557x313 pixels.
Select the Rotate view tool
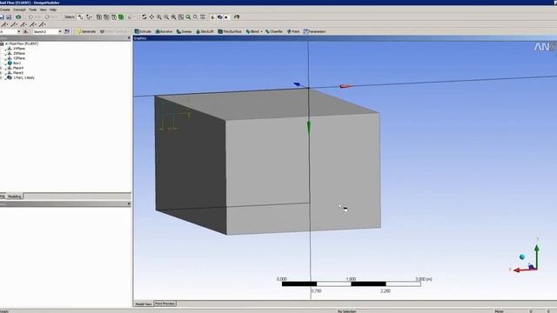point(144,17)
